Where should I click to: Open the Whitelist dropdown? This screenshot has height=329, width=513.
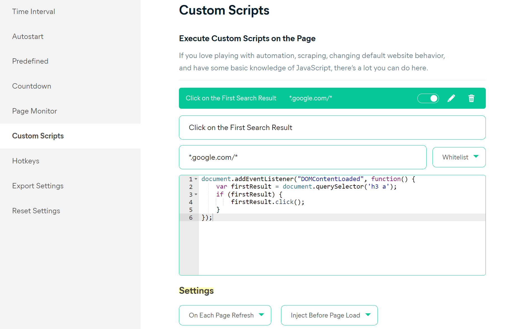[x=459, y=157]
